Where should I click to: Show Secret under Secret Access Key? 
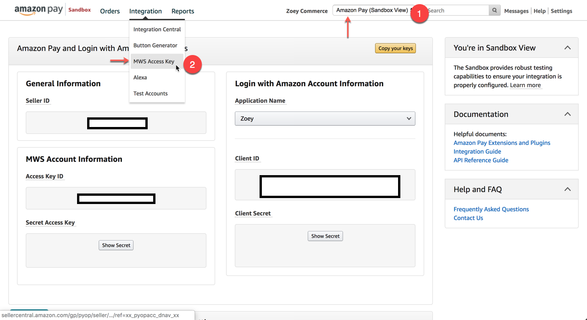(x=116, y=245)
